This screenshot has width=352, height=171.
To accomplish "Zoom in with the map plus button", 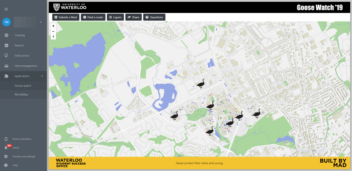I will (53, 26).
